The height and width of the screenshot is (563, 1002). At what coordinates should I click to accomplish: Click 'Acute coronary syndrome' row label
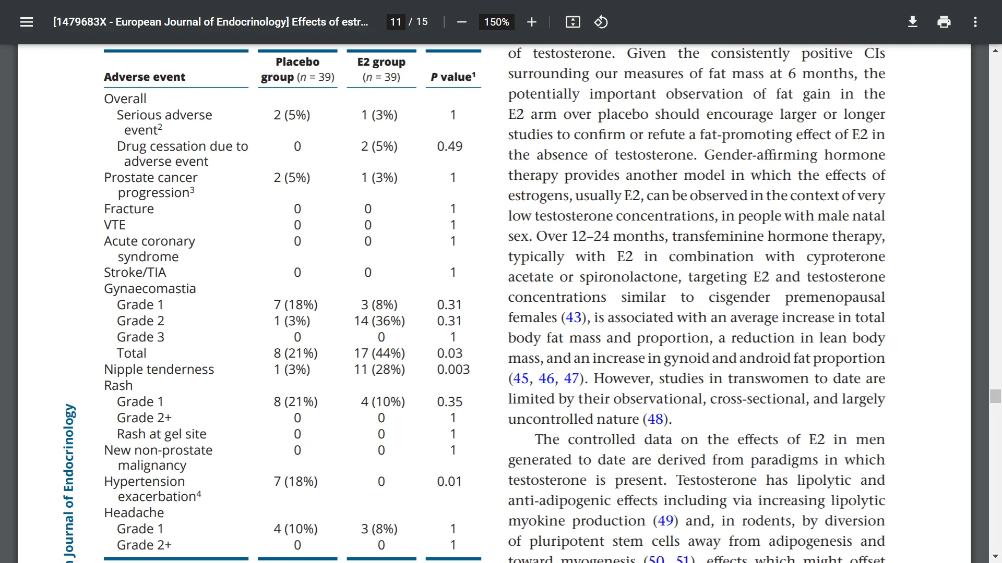point(149,249)
